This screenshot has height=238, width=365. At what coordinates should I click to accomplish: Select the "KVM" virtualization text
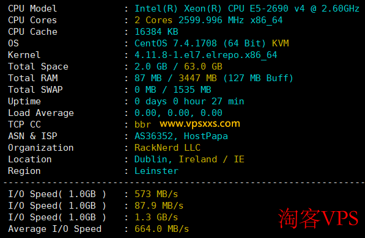(280, 43)
